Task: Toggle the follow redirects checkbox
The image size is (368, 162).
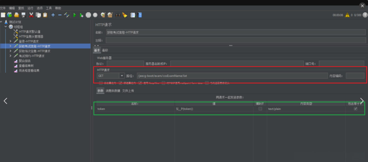Action: (x=121, y=83)
